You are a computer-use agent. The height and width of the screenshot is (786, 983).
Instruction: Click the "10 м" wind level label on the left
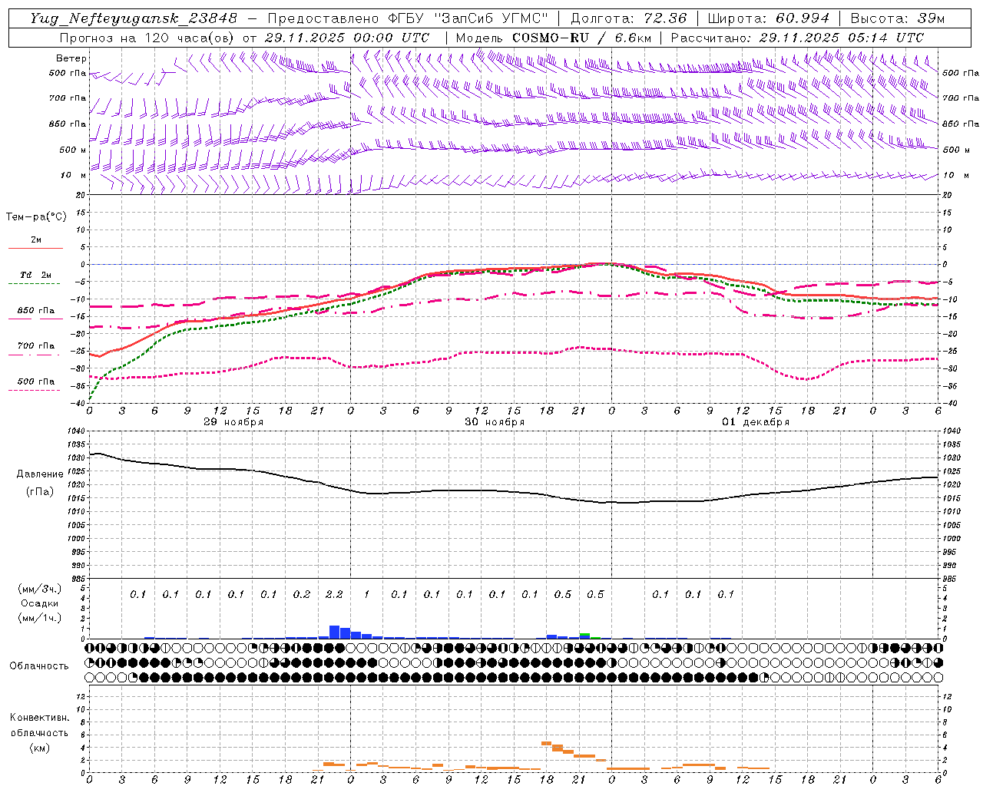pos(73,175)
